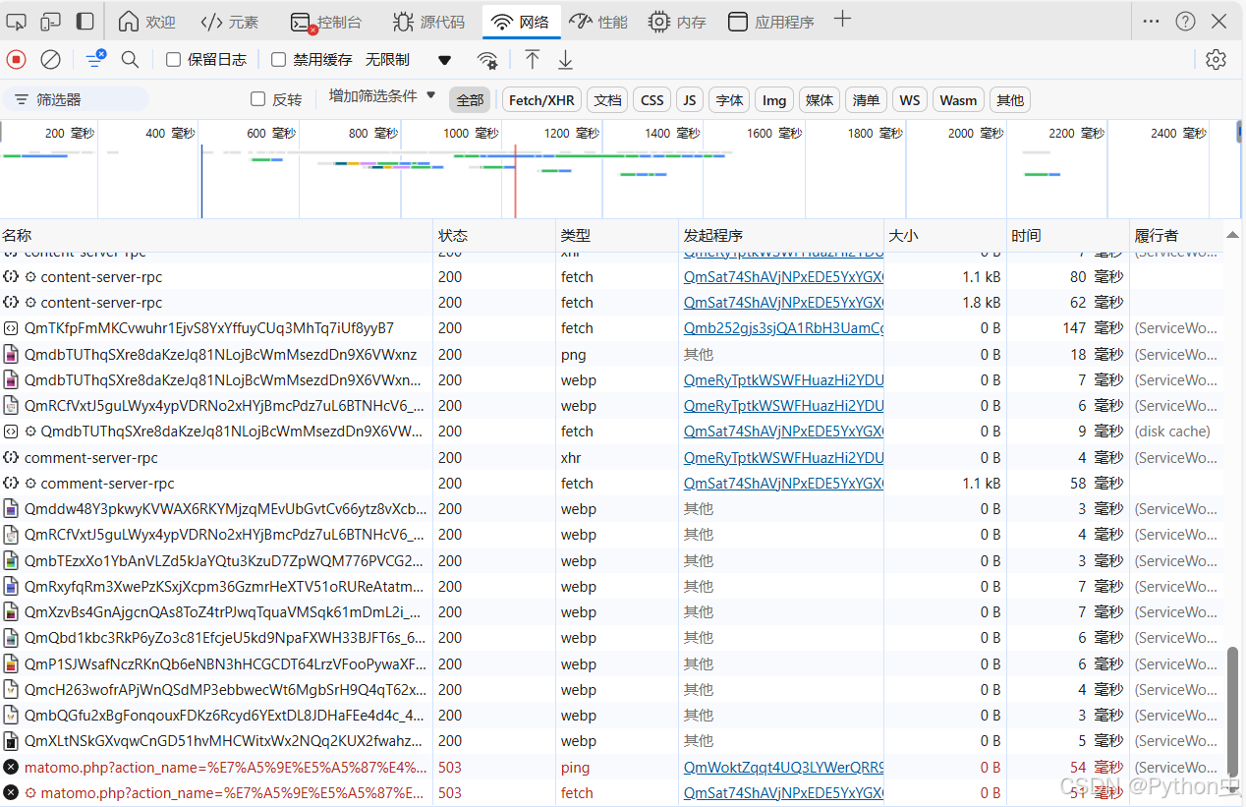
Task: Toggle the WS type filter
Action: (x=910, y=100)
